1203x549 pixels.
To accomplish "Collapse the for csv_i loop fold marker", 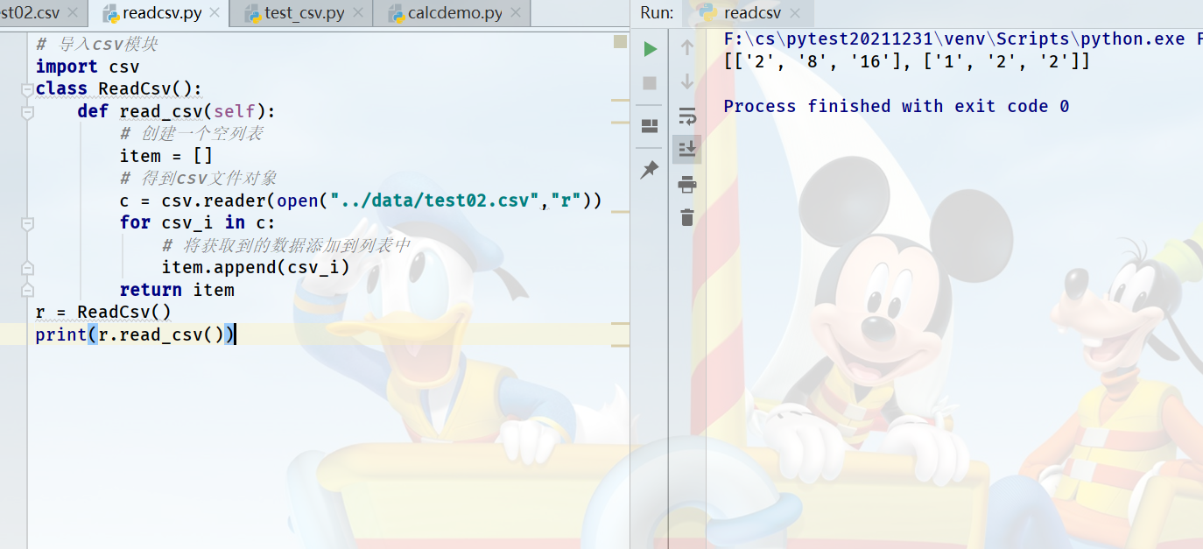I will pyautogui.click(x=27, y=223).
